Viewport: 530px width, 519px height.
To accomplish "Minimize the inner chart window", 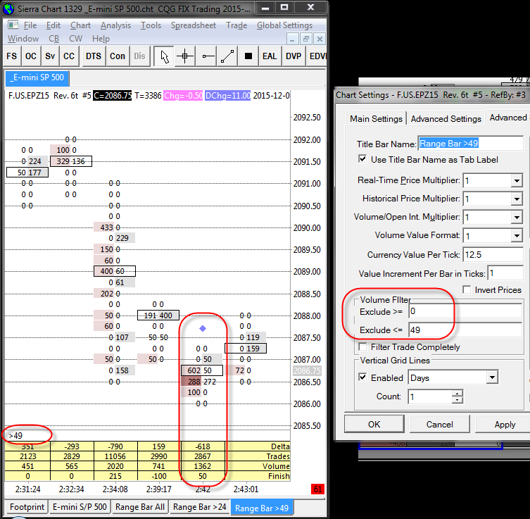I will [292, 39].
